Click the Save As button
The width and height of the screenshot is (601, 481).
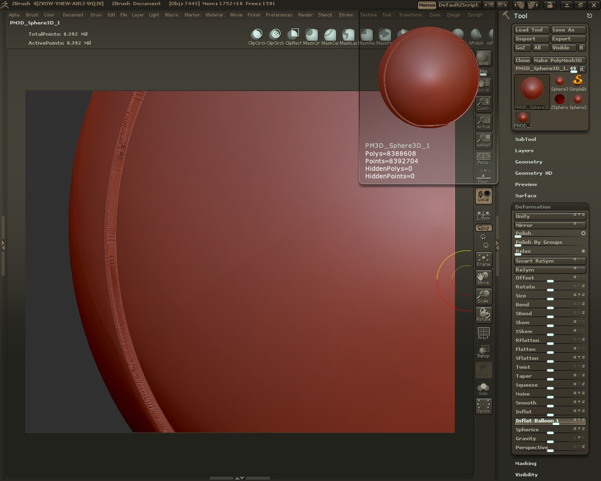tap(568, 30)
